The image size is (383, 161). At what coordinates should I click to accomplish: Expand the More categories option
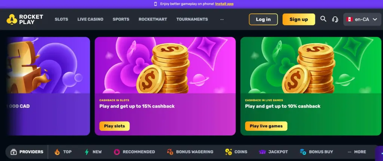[357, 152]
